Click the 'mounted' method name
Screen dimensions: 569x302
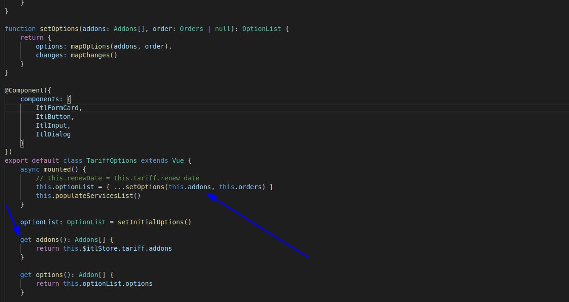tap(57, 169)
